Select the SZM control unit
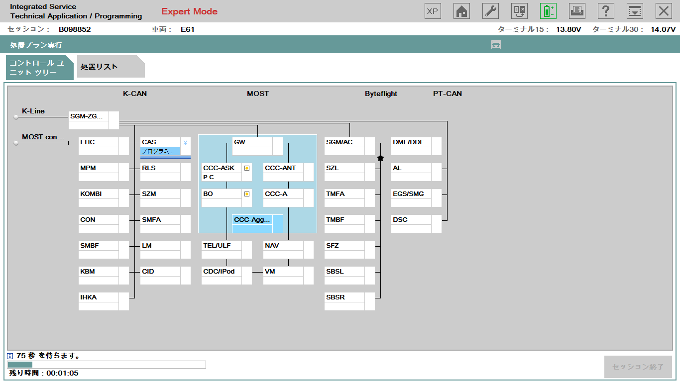680x382 pixels. point(165,198)
